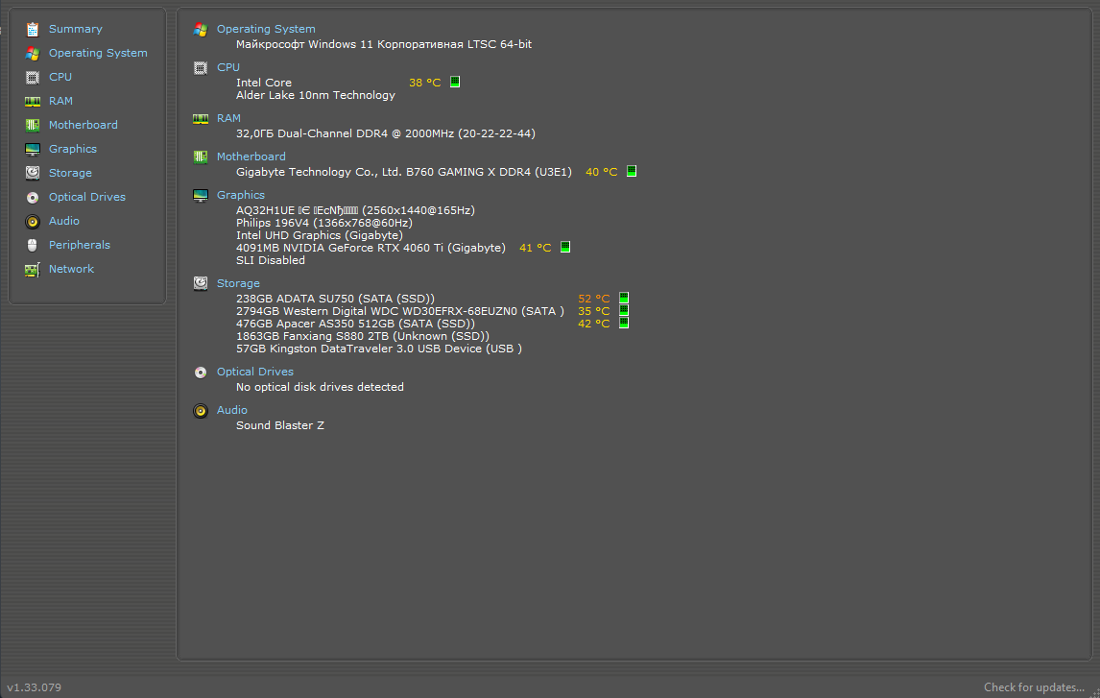Click the Storage drive icon in sidebar
Viewport: 1100px width, 698px height.
click(33, 173)
